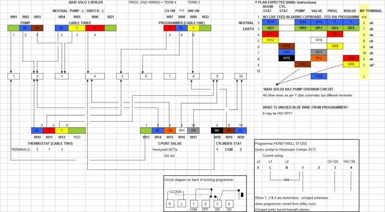385x212 pixels.
Task: Select the 2 OFF terminal box
Action: click(206, 203)
